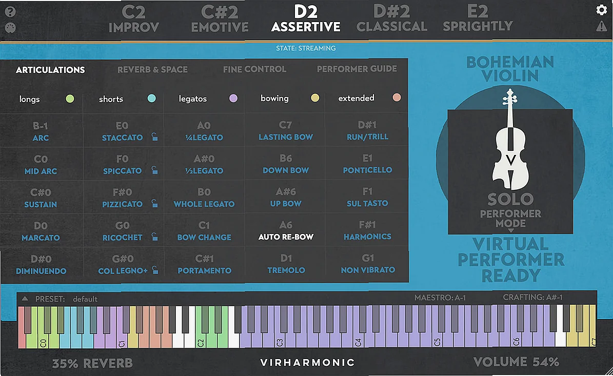The width and height of the screenshot is (613, 376).
Task: Open the Maestro A-1 assignment dropdown
Action: point(441,297)
